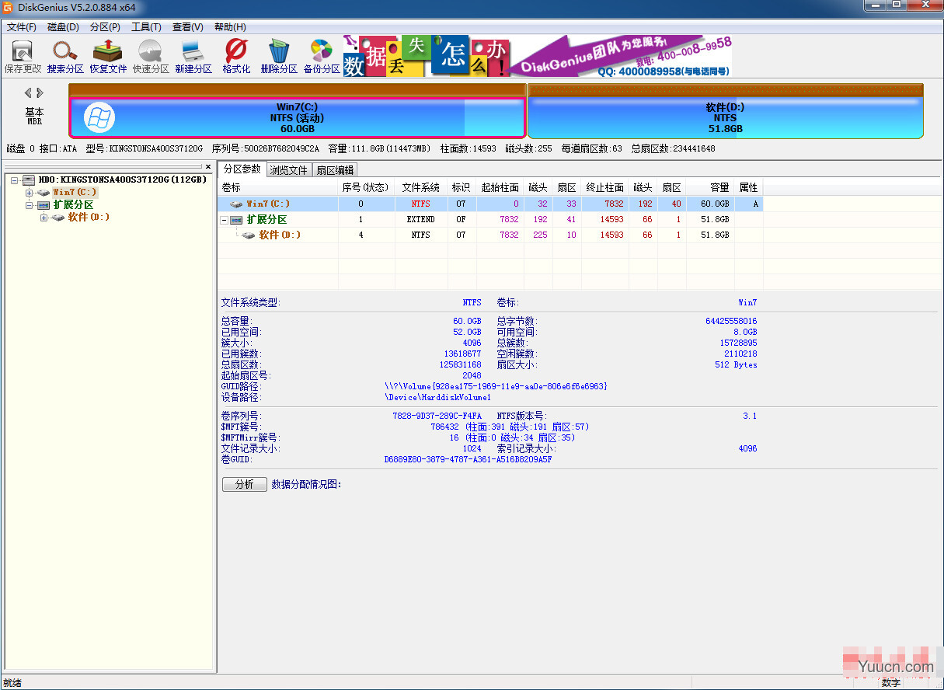Switch to the 扇区编辑 tab
The width and height of the screenshot is (944, 690).
(335, 170)
